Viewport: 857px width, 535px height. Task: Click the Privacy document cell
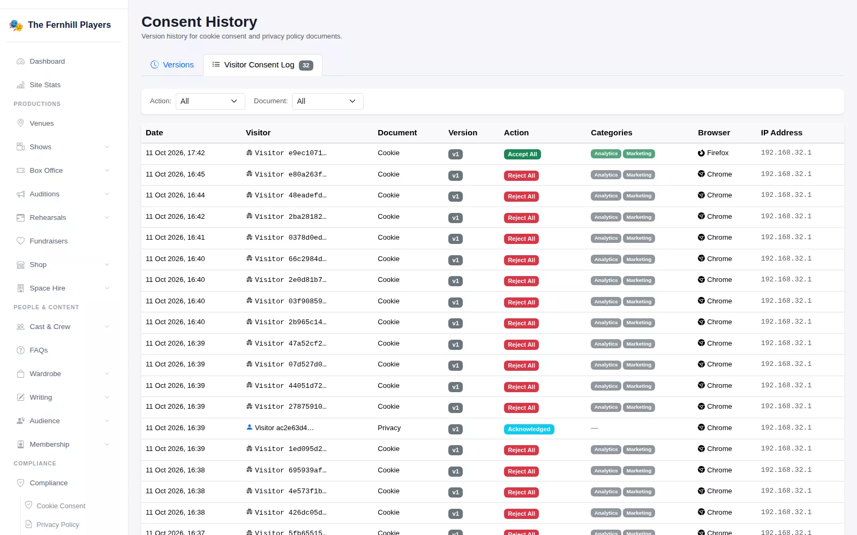coord(389,428)
